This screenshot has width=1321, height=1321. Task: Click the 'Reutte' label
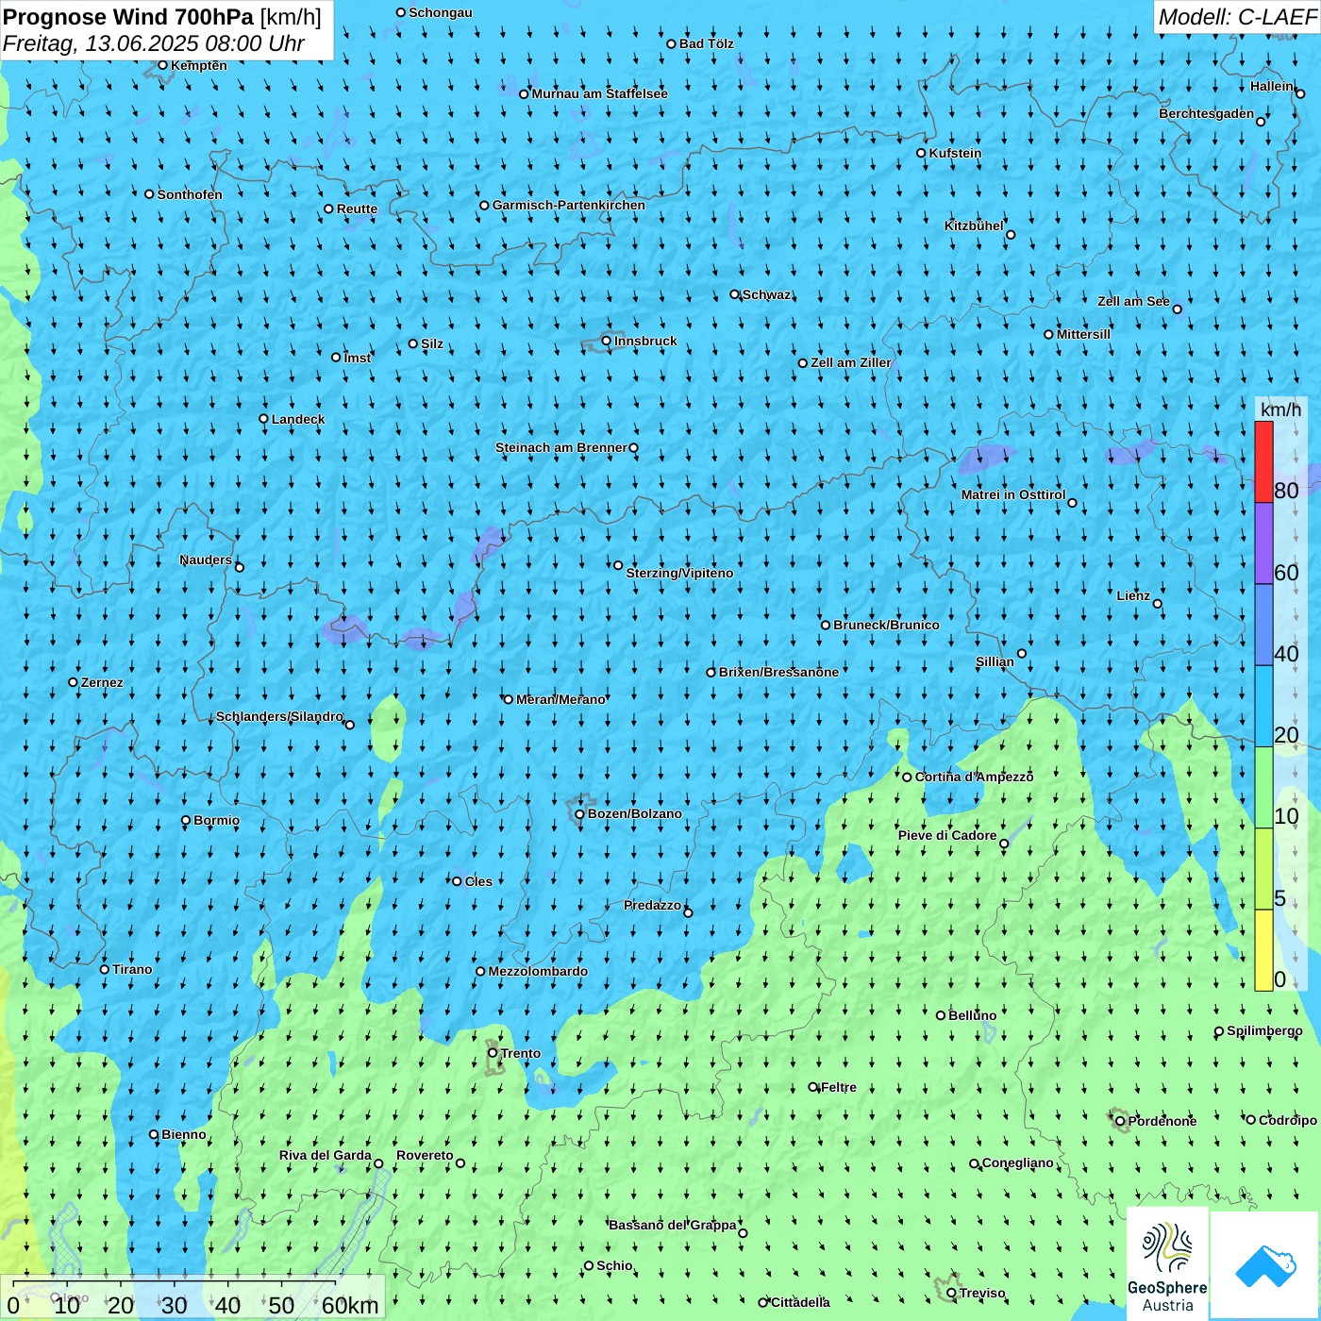[x=357, y=209]
